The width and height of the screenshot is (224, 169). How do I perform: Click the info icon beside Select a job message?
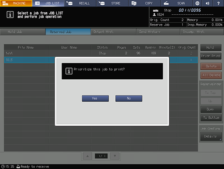coord(10,15)
